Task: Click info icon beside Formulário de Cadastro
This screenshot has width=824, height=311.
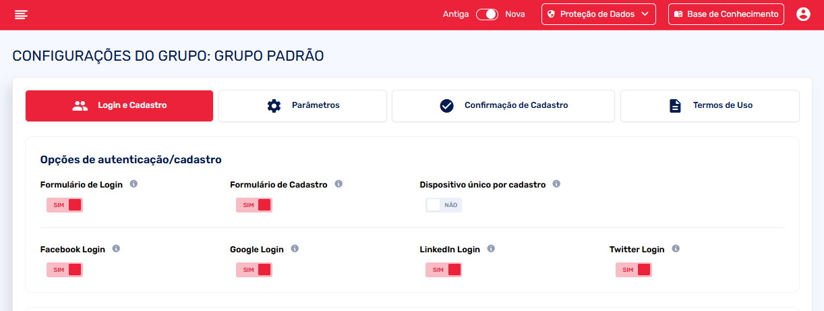Action: pos(339,183)
